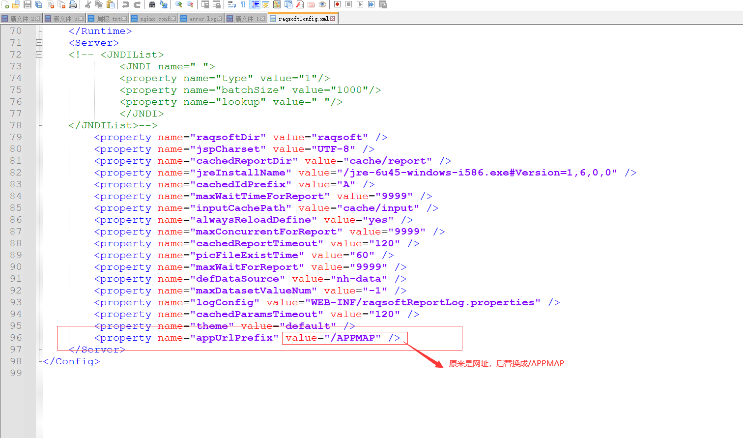Redo the last undone edit

click(x=137, y=4)
